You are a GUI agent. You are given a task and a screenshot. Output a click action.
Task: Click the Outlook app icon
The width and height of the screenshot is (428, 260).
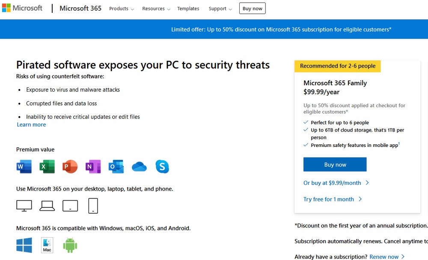coord(116,166)
